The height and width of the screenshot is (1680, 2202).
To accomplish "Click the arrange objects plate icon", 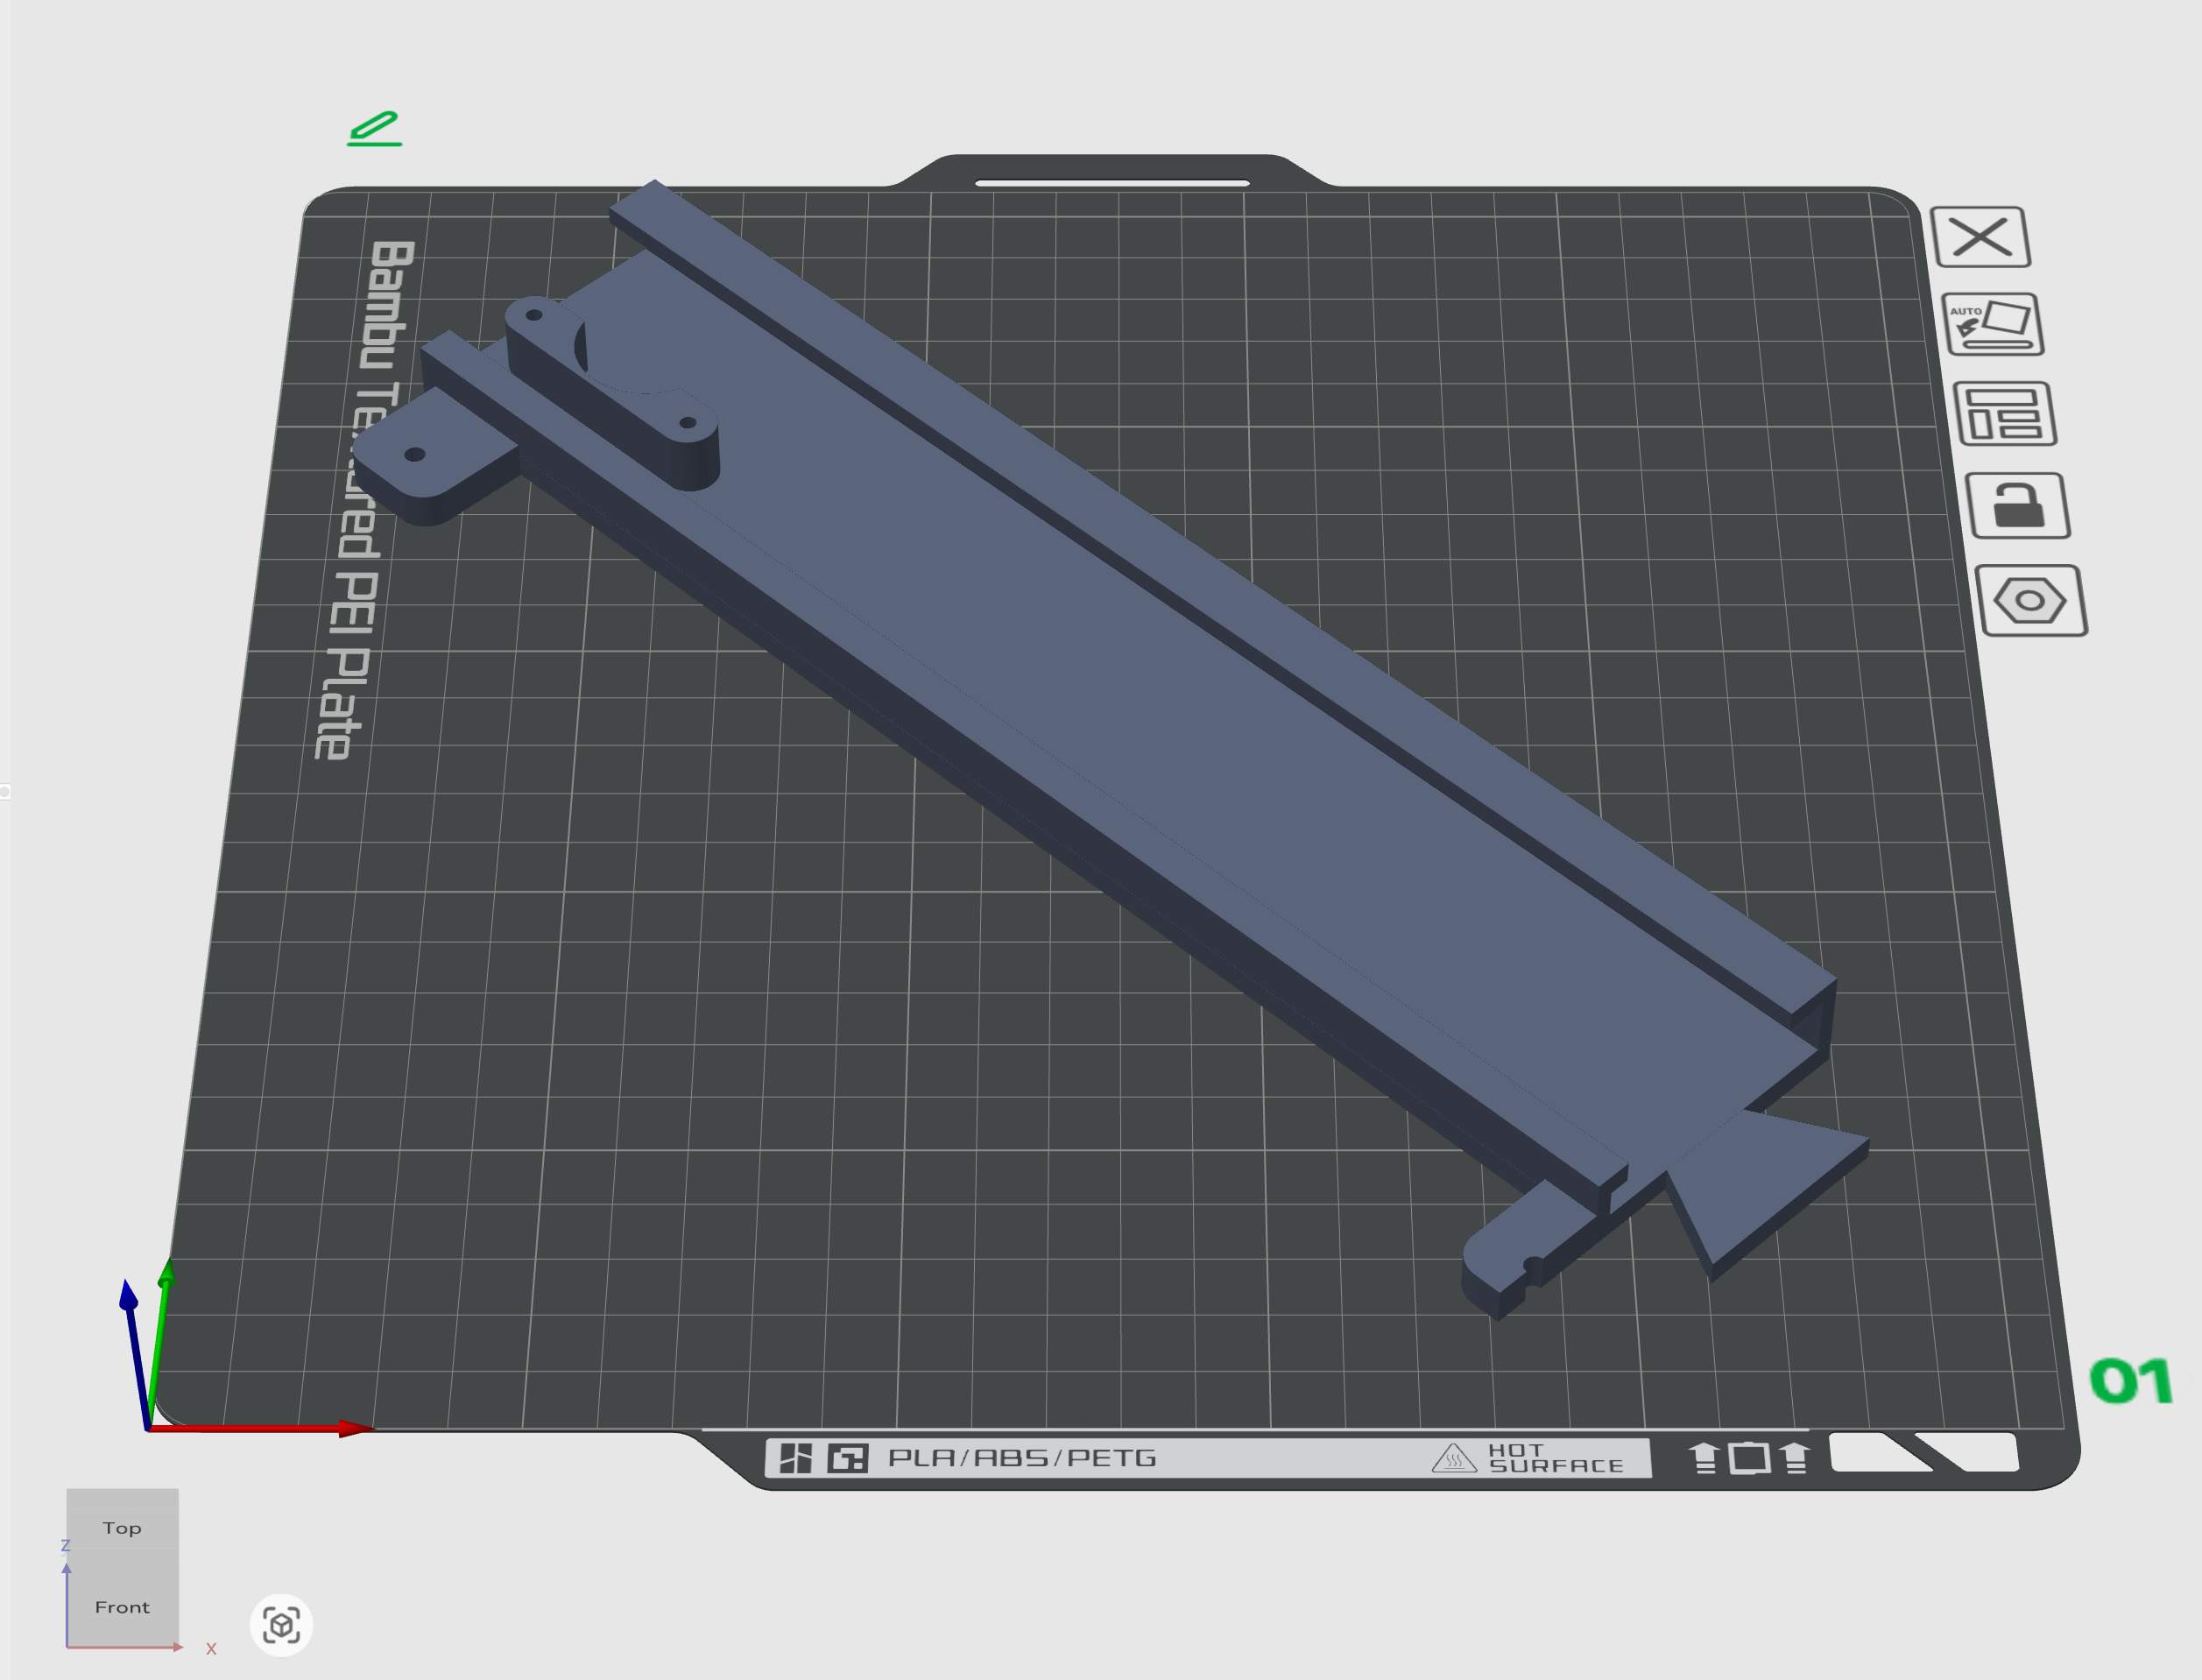I will 2004,413.
